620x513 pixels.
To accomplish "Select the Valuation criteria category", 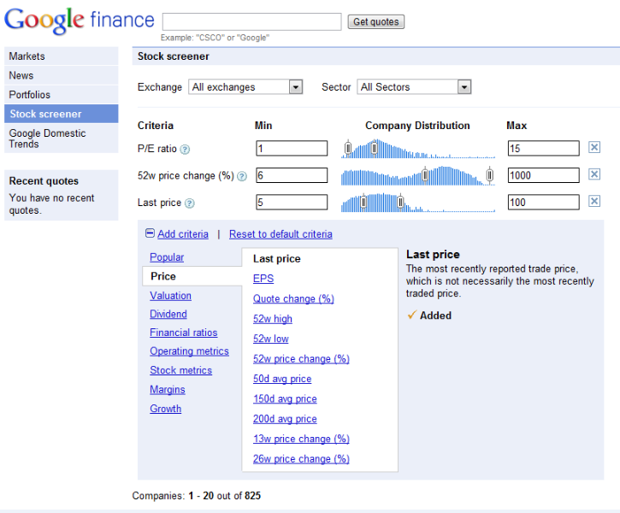I will (170, 296).
